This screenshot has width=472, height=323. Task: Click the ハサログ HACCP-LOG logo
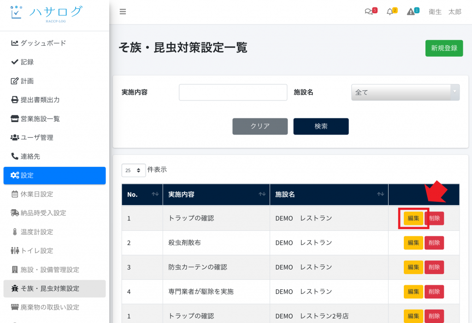point(47,14)
